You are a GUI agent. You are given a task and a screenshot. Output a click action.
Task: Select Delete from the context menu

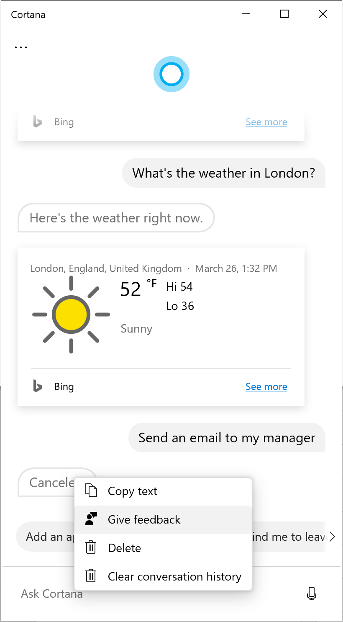coord(125,548)
